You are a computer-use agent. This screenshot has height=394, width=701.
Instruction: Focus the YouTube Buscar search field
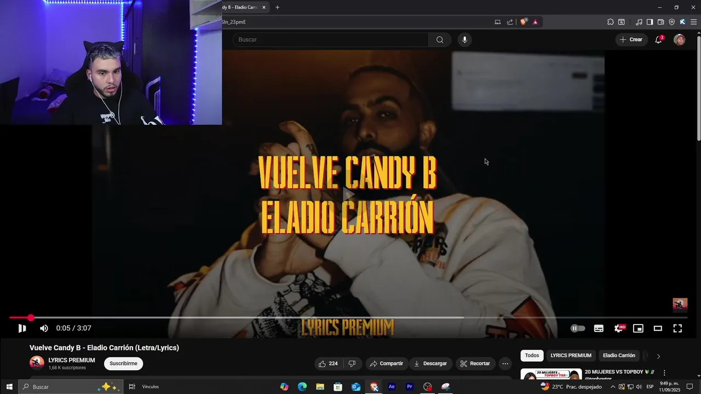pyautogui.click(x=330, y=39)
